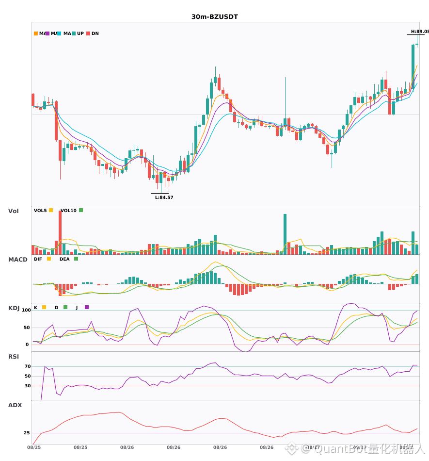The height and width of the screenshot is (461, 429).
Task: Click the green DEA legend swatch
Action: (76, 259)
